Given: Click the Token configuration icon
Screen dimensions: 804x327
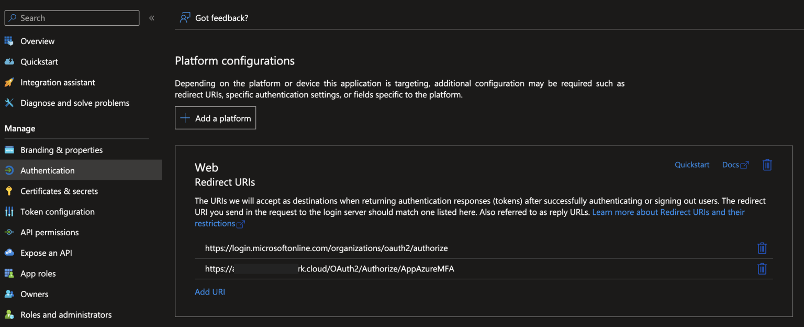Looking at the screenshot, I should [9, 212].
